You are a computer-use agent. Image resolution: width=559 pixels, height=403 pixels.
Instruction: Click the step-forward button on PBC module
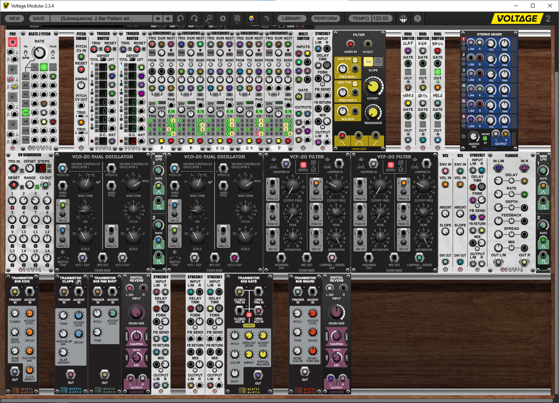12,97
